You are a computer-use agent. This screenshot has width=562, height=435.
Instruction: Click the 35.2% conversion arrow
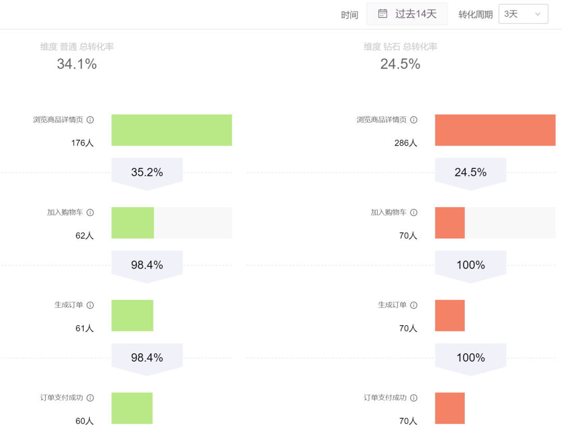(x=147, y=173)
